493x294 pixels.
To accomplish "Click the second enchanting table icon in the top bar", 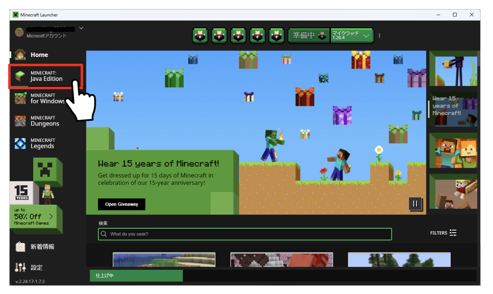I will tap(219, 35).
